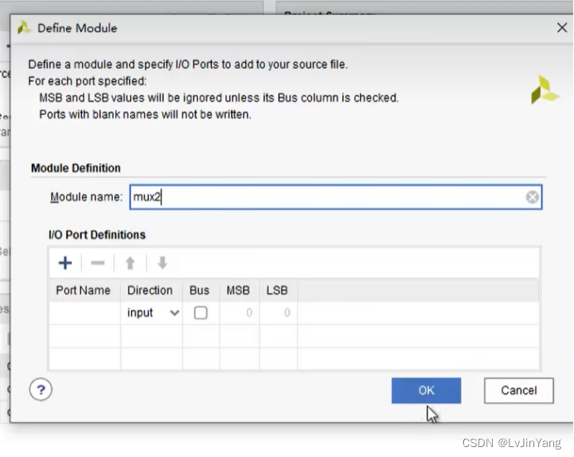Click the add port plus icon

[x=65, y=263]
